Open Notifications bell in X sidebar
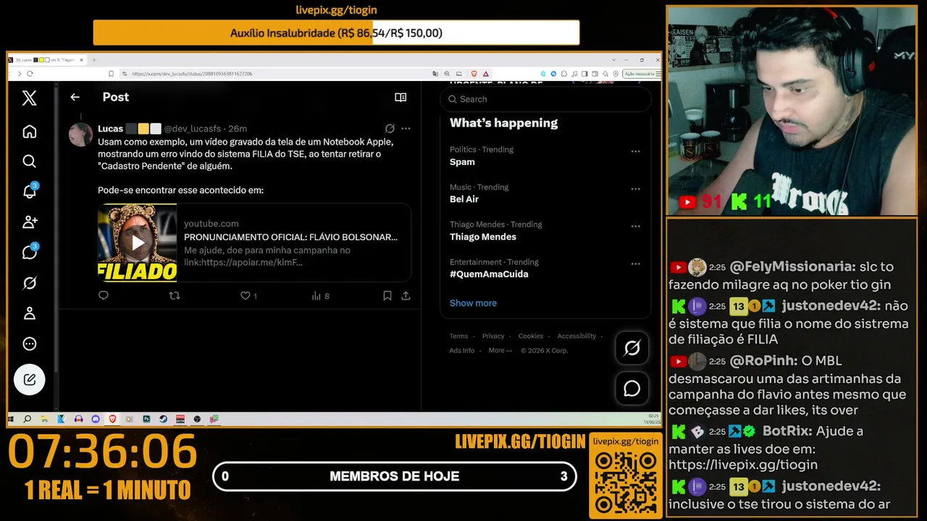This screenshot has height=521, width=927. 30,192
